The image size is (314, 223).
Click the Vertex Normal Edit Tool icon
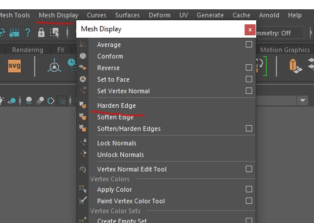(x=83, y=169)
